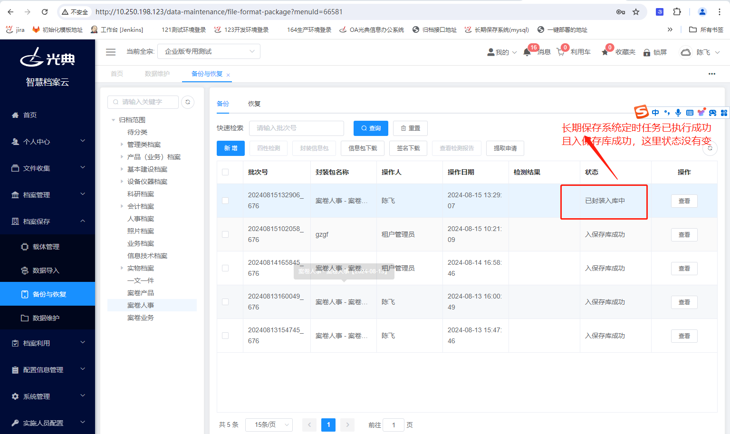Image resolution: width=730 pixels, height=434 pixels.
Task: Open the 利用车 cart icon
Action: coord(561,52)
